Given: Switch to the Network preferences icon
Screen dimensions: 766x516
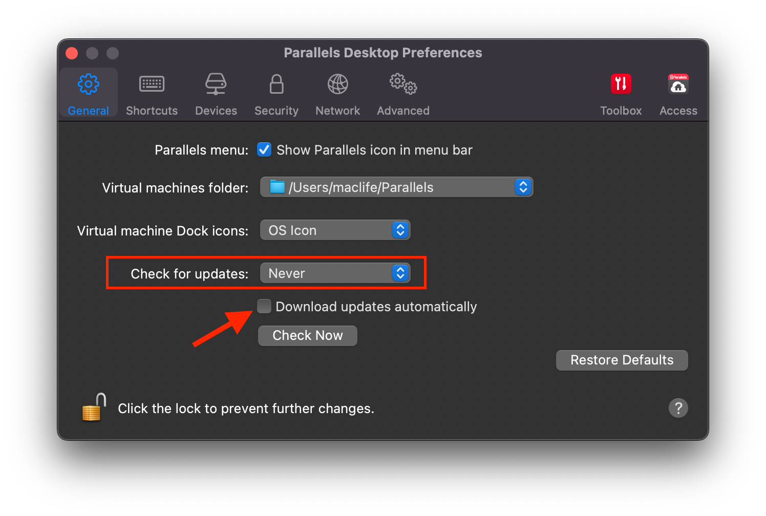Looking at the screenshot, I should click(337, 92).
